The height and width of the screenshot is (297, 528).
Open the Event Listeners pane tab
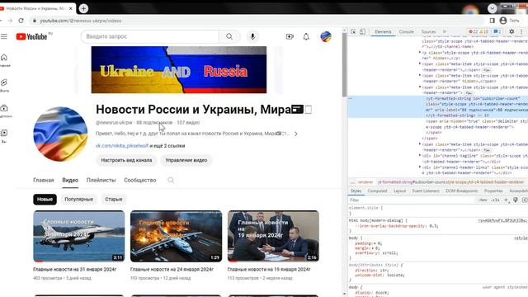coord(426,191)
